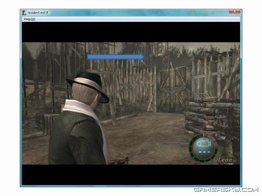Click the bottom black letterbox bar
The image size is (262, 196).
(131, 175)
